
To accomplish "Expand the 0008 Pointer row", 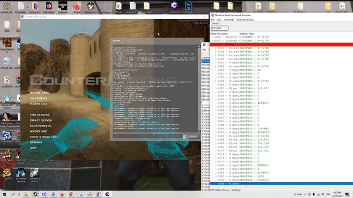I will coord(212,37).
